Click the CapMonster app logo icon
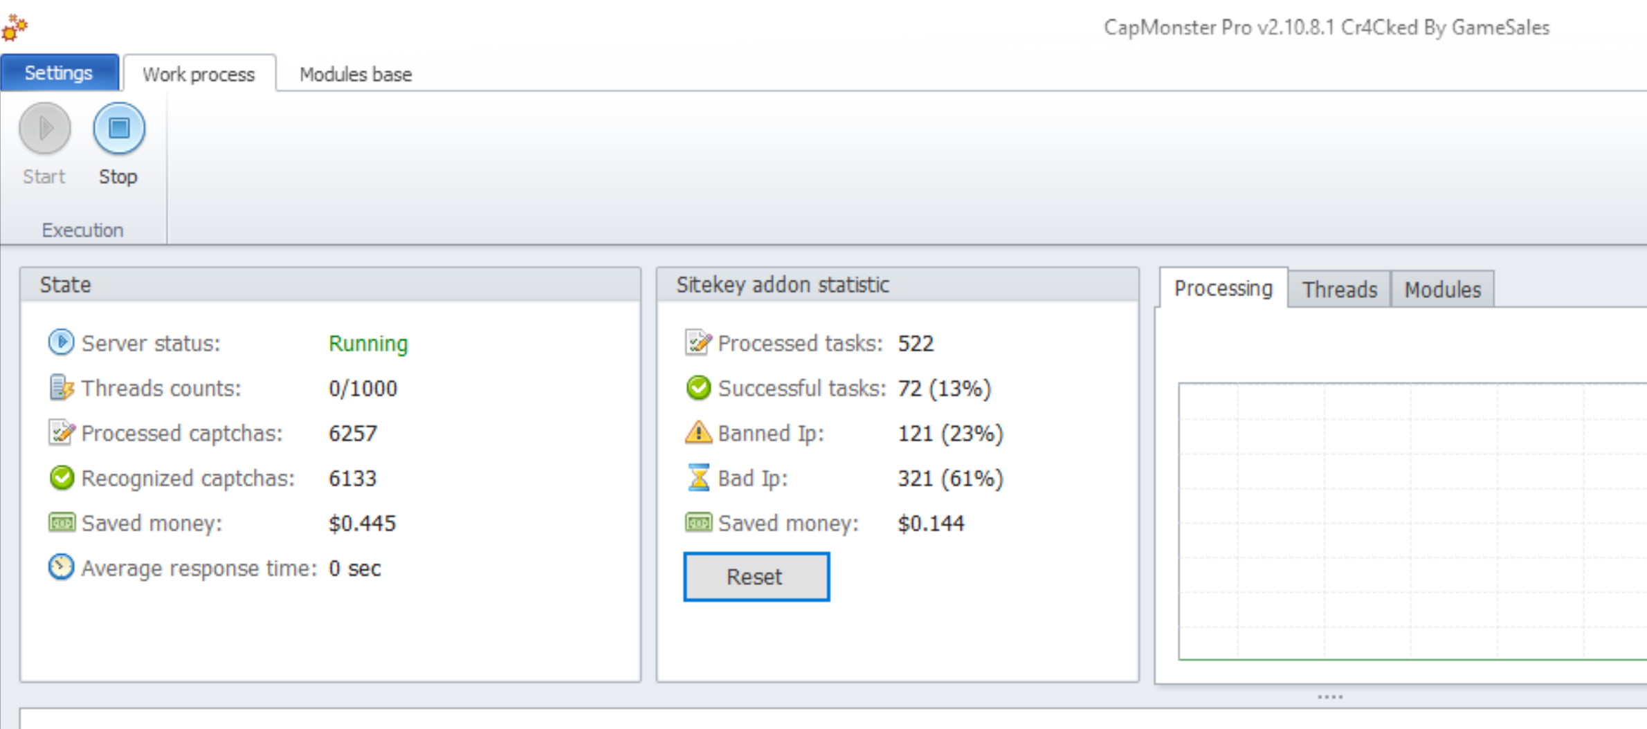This screenshot has width=1647, height=729. [x=14, y=27]
